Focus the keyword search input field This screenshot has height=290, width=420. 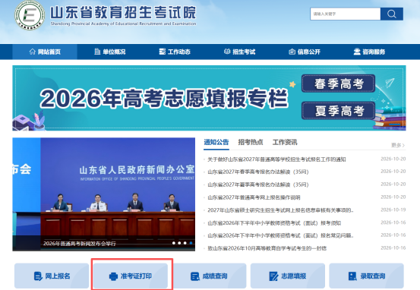click(x=346, y=14)
